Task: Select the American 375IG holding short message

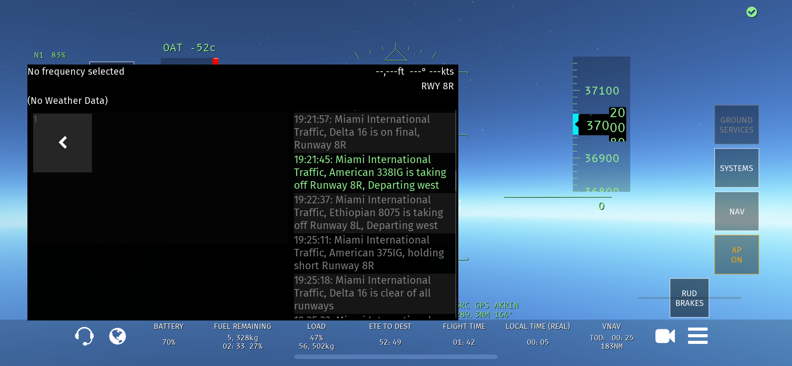Action: pyautogui.click(x=374, y=253)
